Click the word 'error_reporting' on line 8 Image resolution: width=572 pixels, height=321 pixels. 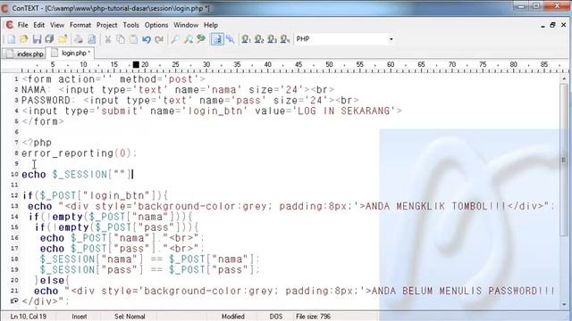pyautogui.click(x=68, y=153)
